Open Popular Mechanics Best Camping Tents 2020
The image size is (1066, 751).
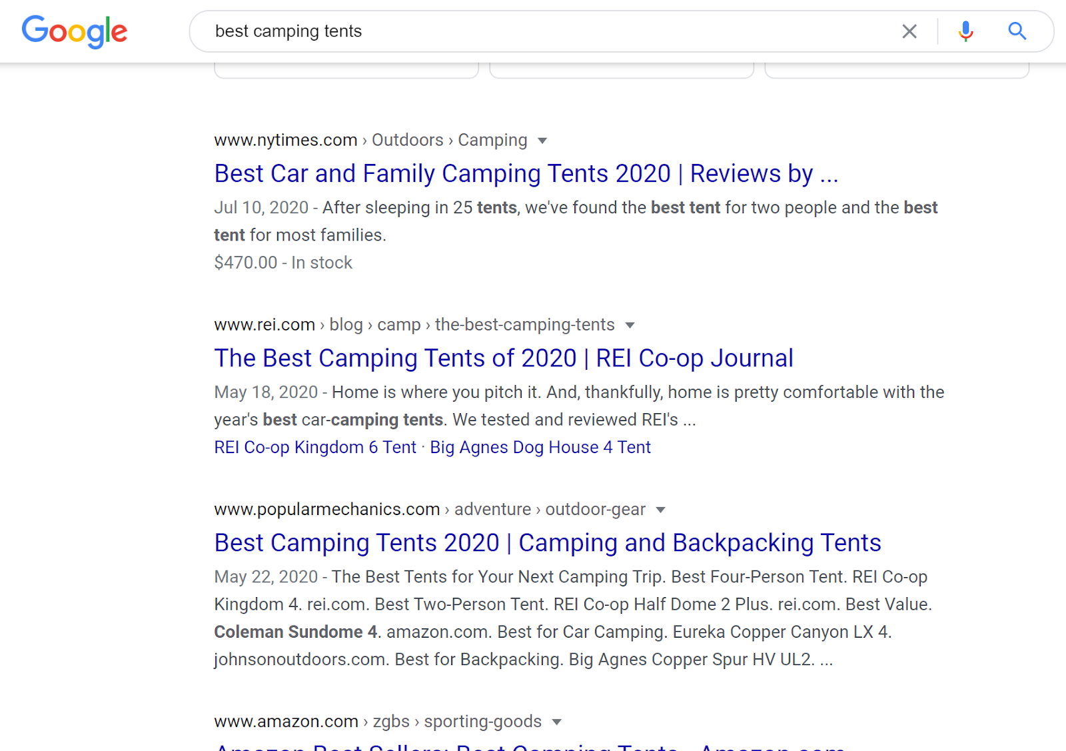click(x=547, y=543)
